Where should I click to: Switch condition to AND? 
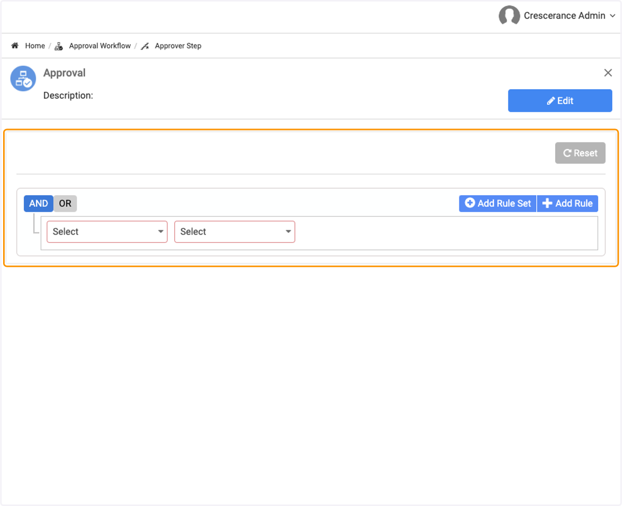point(38,204)
